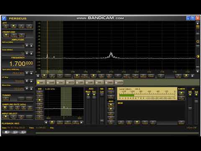Shift main spectrum left with arrow icon
Image resolution: width=201 pixels, height=151 pixels.
pos(38,76)
